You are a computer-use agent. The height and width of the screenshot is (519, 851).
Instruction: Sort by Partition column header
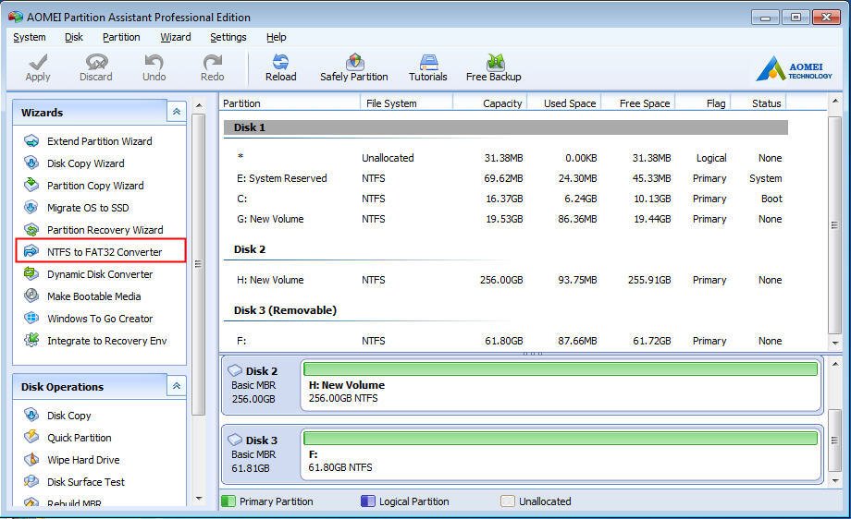pos(290,103)
